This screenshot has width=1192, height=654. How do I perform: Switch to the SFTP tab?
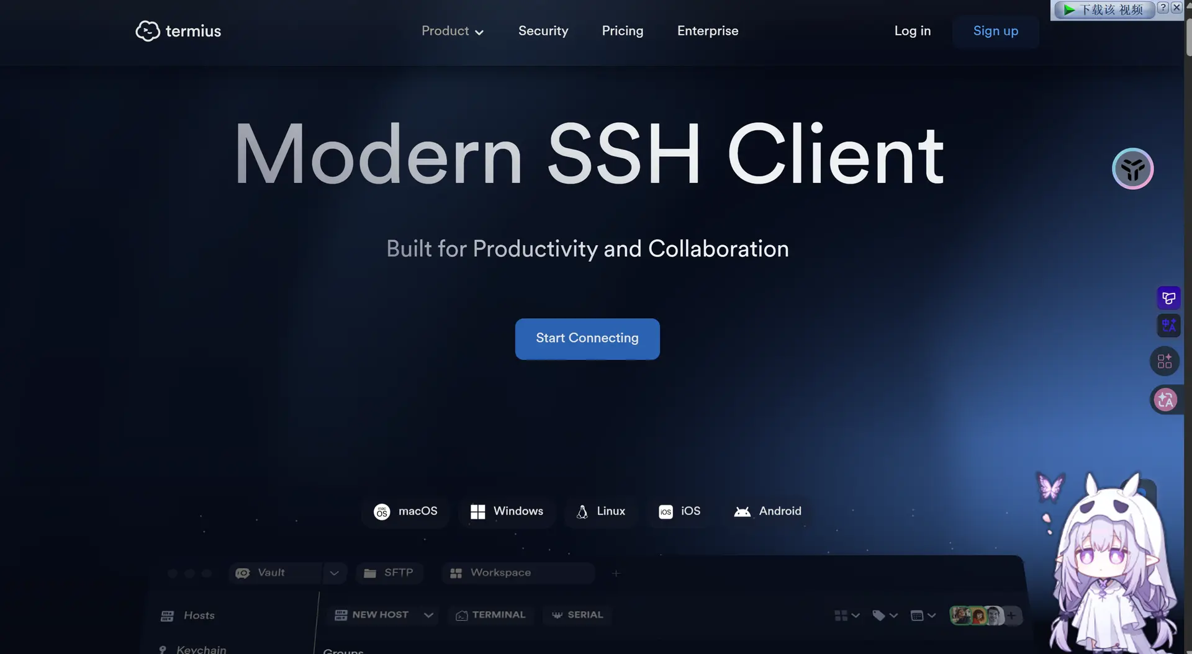coord(390,573)
